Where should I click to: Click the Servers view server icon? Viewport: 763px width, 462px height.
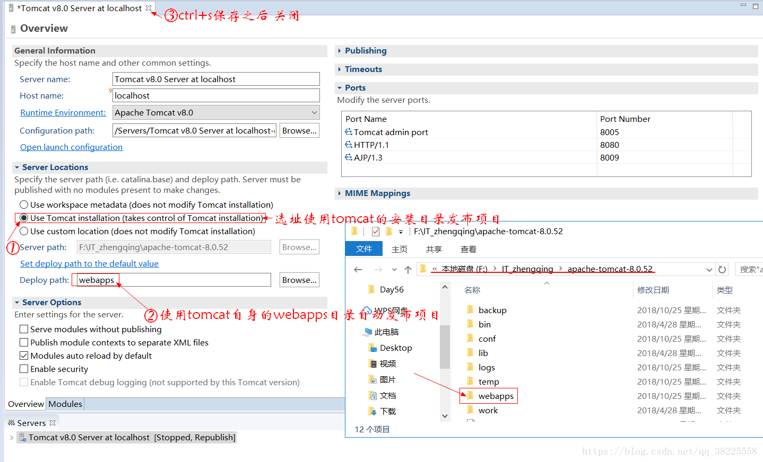coord(11,423)
